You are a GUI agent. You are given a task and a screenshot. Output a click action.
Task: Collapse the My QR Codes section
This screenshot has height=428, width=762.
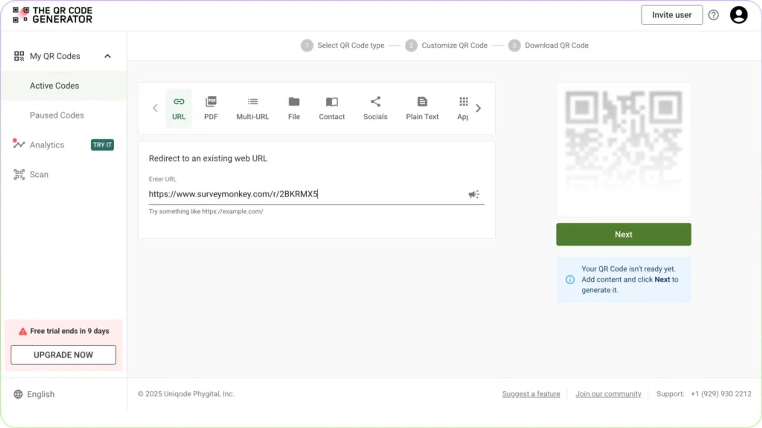pyautogui.click(x=108, y=56)
